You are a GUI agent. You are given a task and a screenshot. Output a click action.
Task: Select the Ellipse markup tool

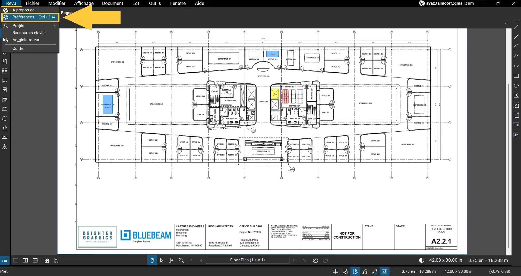click(516, 86)
